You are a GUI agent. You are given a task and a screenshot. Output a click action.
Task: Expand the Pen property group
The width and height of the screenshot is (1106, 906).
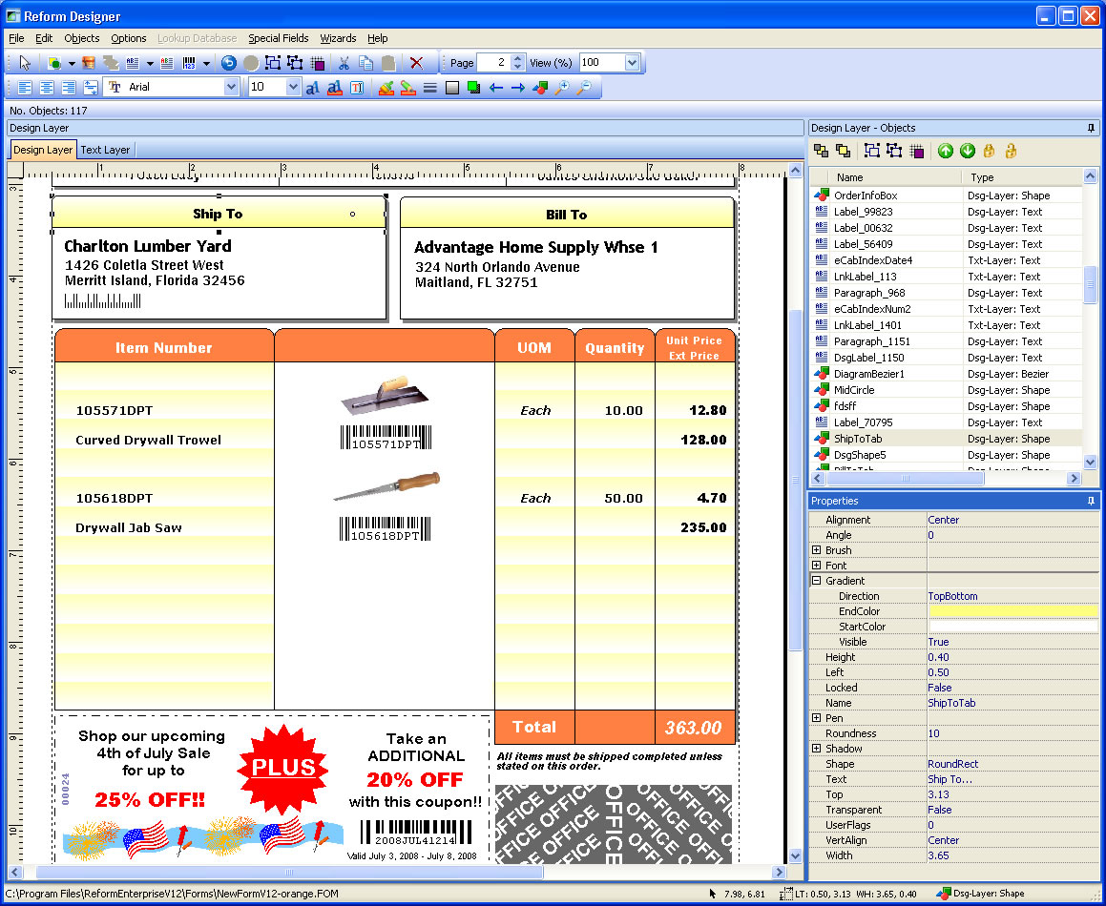(x=816, y=718)
